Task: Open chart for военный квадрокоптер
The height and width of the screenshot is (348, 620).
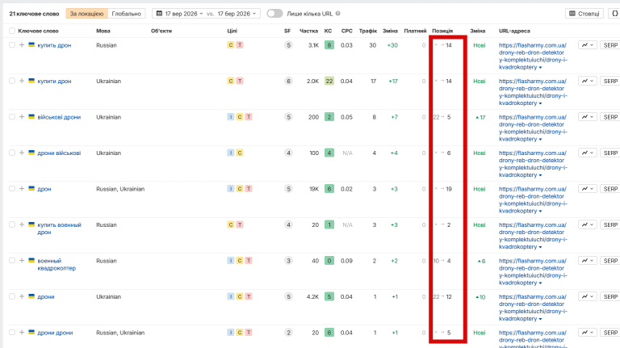Action: point(587,261)
